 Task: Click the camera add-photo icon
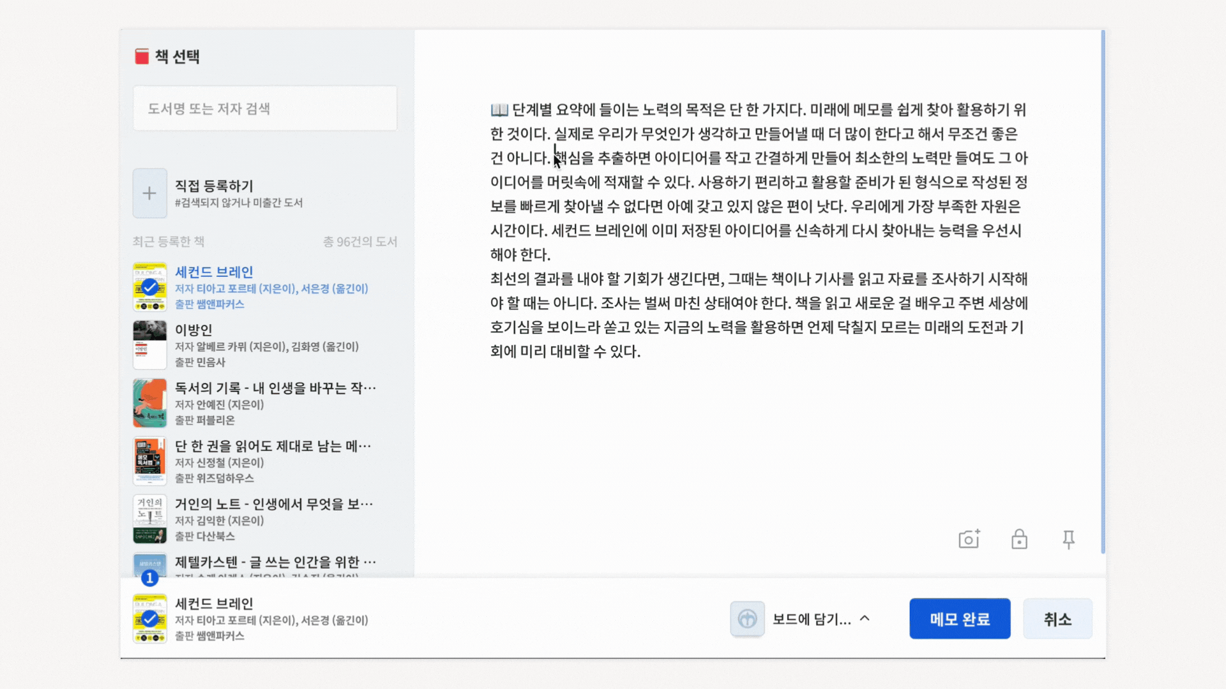tap(969, 540)
